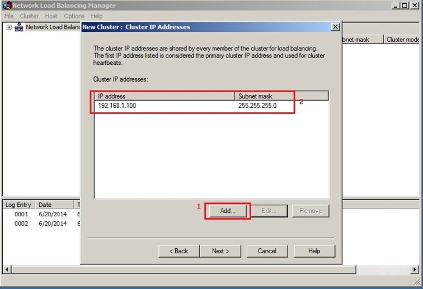
Task: Go to previous step with Back
Action: point(179,251)
